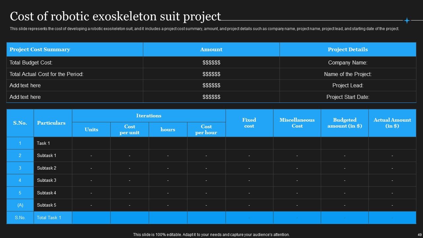Select the 'Subtask 4' cell

(x=53, y=193)
